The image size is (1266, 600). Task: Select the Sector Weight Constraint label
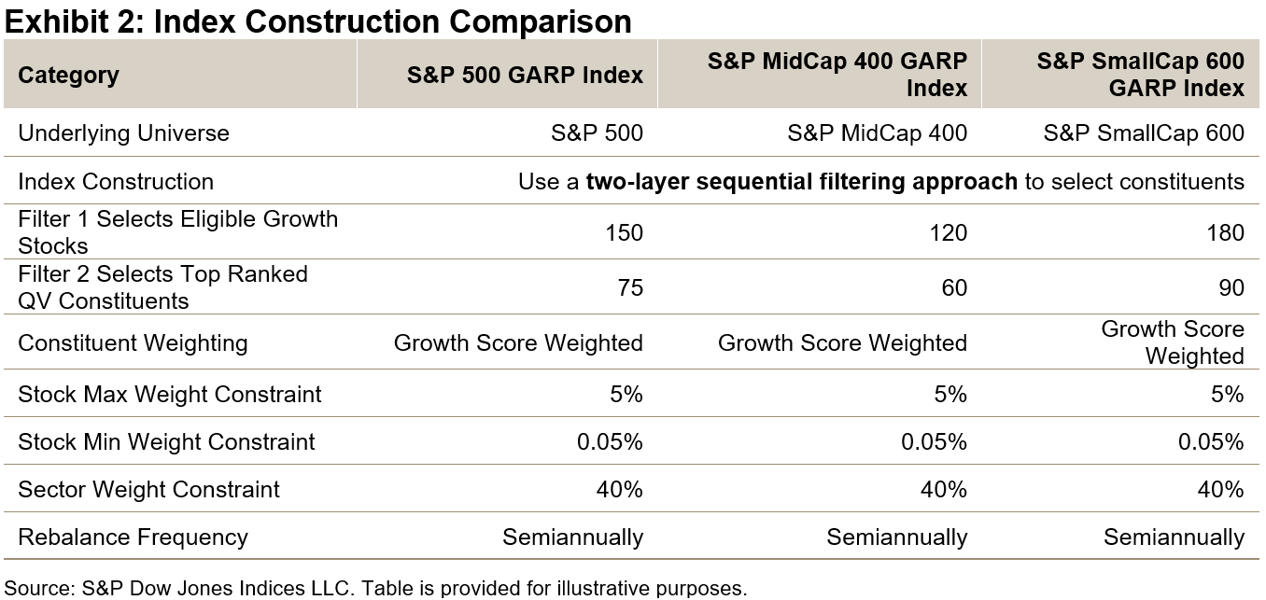click(148, 489)
